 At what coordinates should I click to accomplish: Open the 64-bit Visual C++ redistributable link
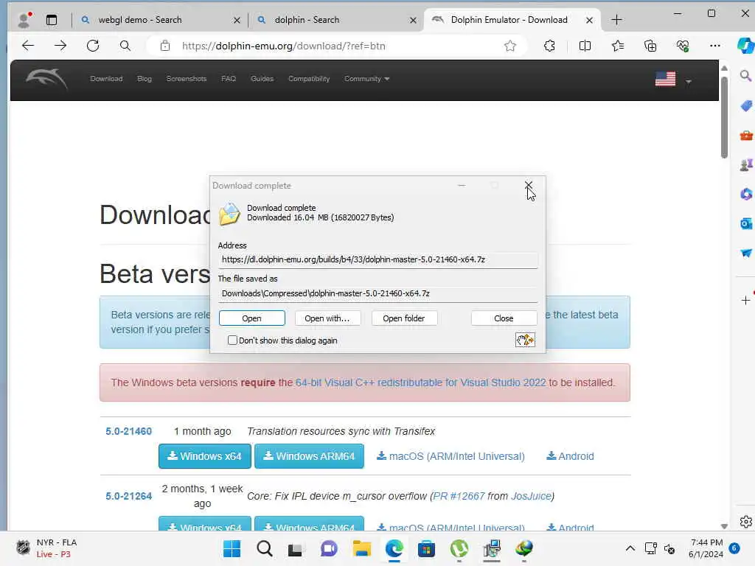pos(420,382)
